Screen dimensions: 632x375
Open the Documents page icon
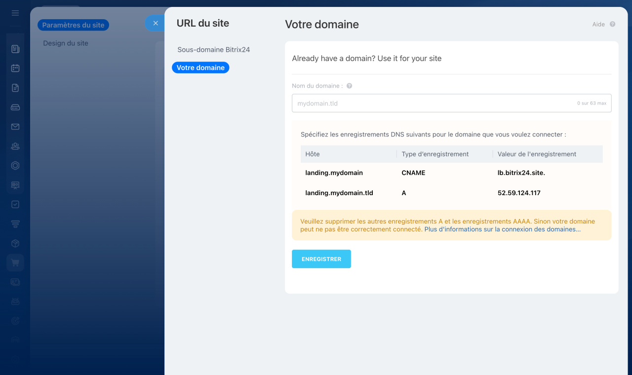[15, 87]
